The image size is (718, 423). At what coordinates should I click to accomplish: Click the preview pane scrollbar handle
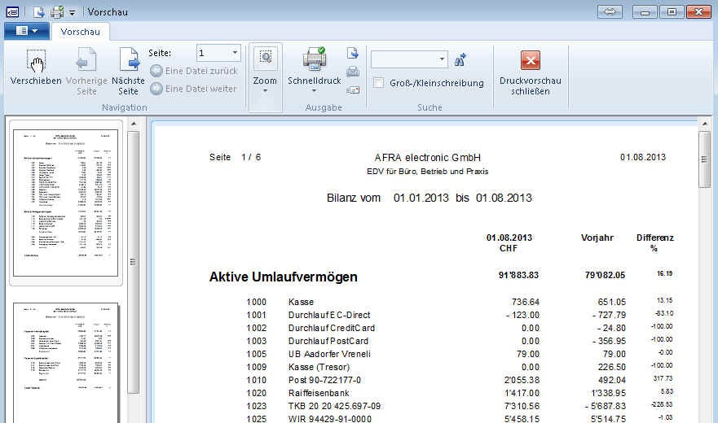[x=704, y=159]
